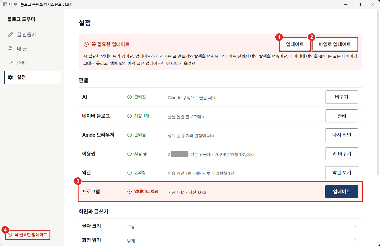Go to the 내 글 section

pos(32,49)
